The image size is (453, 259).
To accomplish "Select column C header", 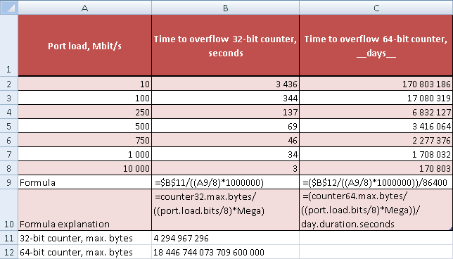I will (376, 8).
